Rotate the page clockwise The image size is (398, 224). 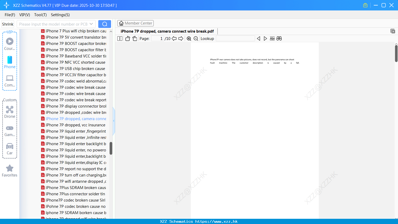135,39
